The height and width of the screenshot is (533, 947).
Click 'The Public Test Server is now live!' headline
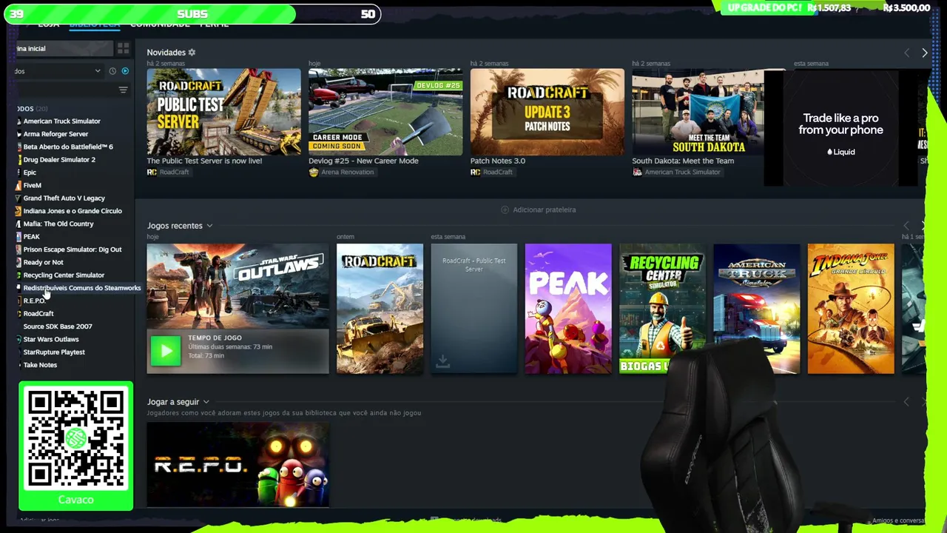(204, 161)
